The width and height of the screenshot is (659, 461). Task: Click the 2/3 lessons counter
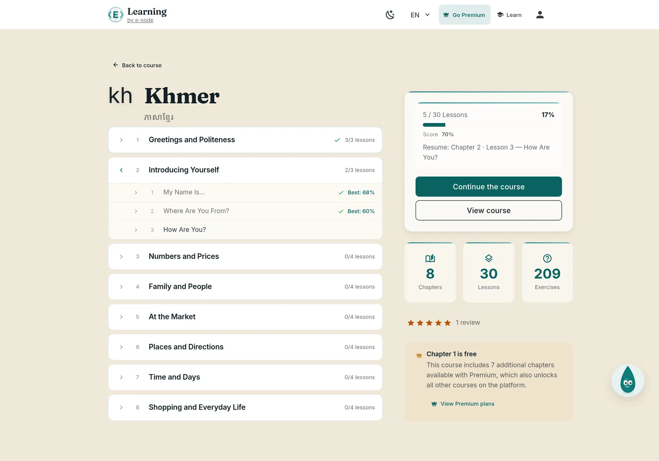coord(360,170)
